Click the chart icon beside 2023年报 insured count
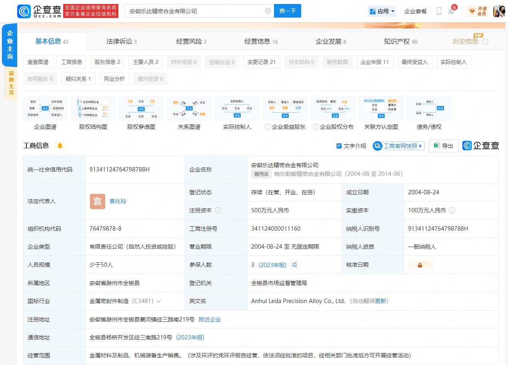This screenshot has height=365, width=508. [294, 265]
